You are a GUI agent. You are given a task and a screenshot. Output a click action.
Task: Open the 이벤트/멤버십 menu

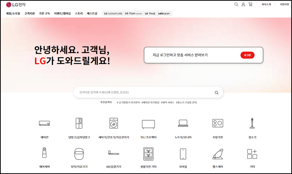62,13
